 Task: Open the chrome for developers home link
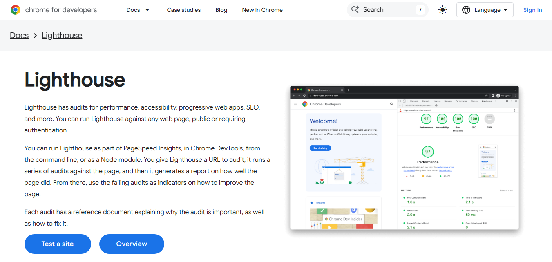coord(54,10)
